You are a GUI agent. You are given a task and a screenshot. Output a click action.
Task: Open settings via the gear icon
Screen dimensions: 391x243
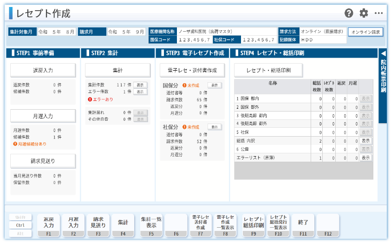click(363, 13)
